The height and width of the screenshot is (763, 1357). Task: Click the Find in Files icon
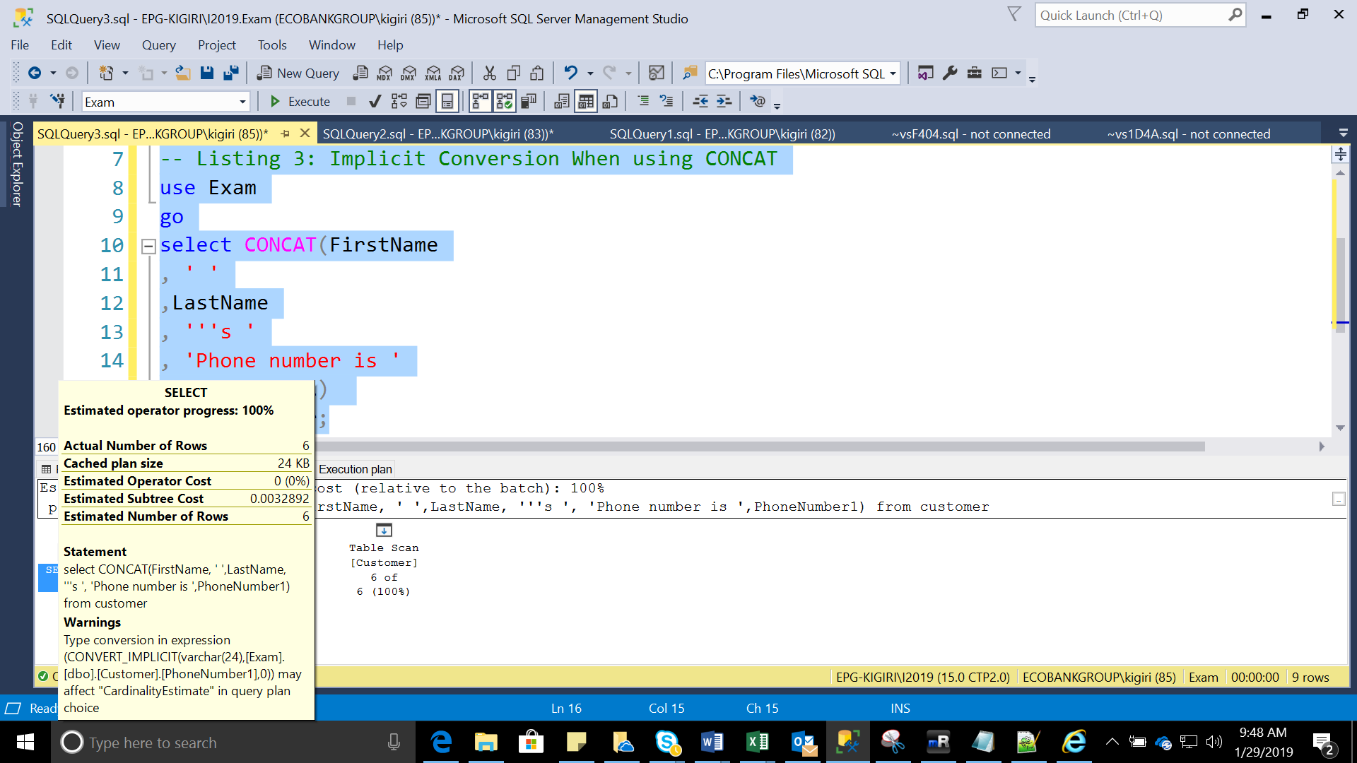click(690, 73)
